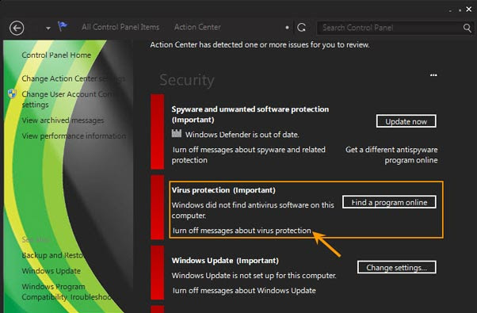Open View performance information
477x313 pixels.
click(x=74, y=136)
